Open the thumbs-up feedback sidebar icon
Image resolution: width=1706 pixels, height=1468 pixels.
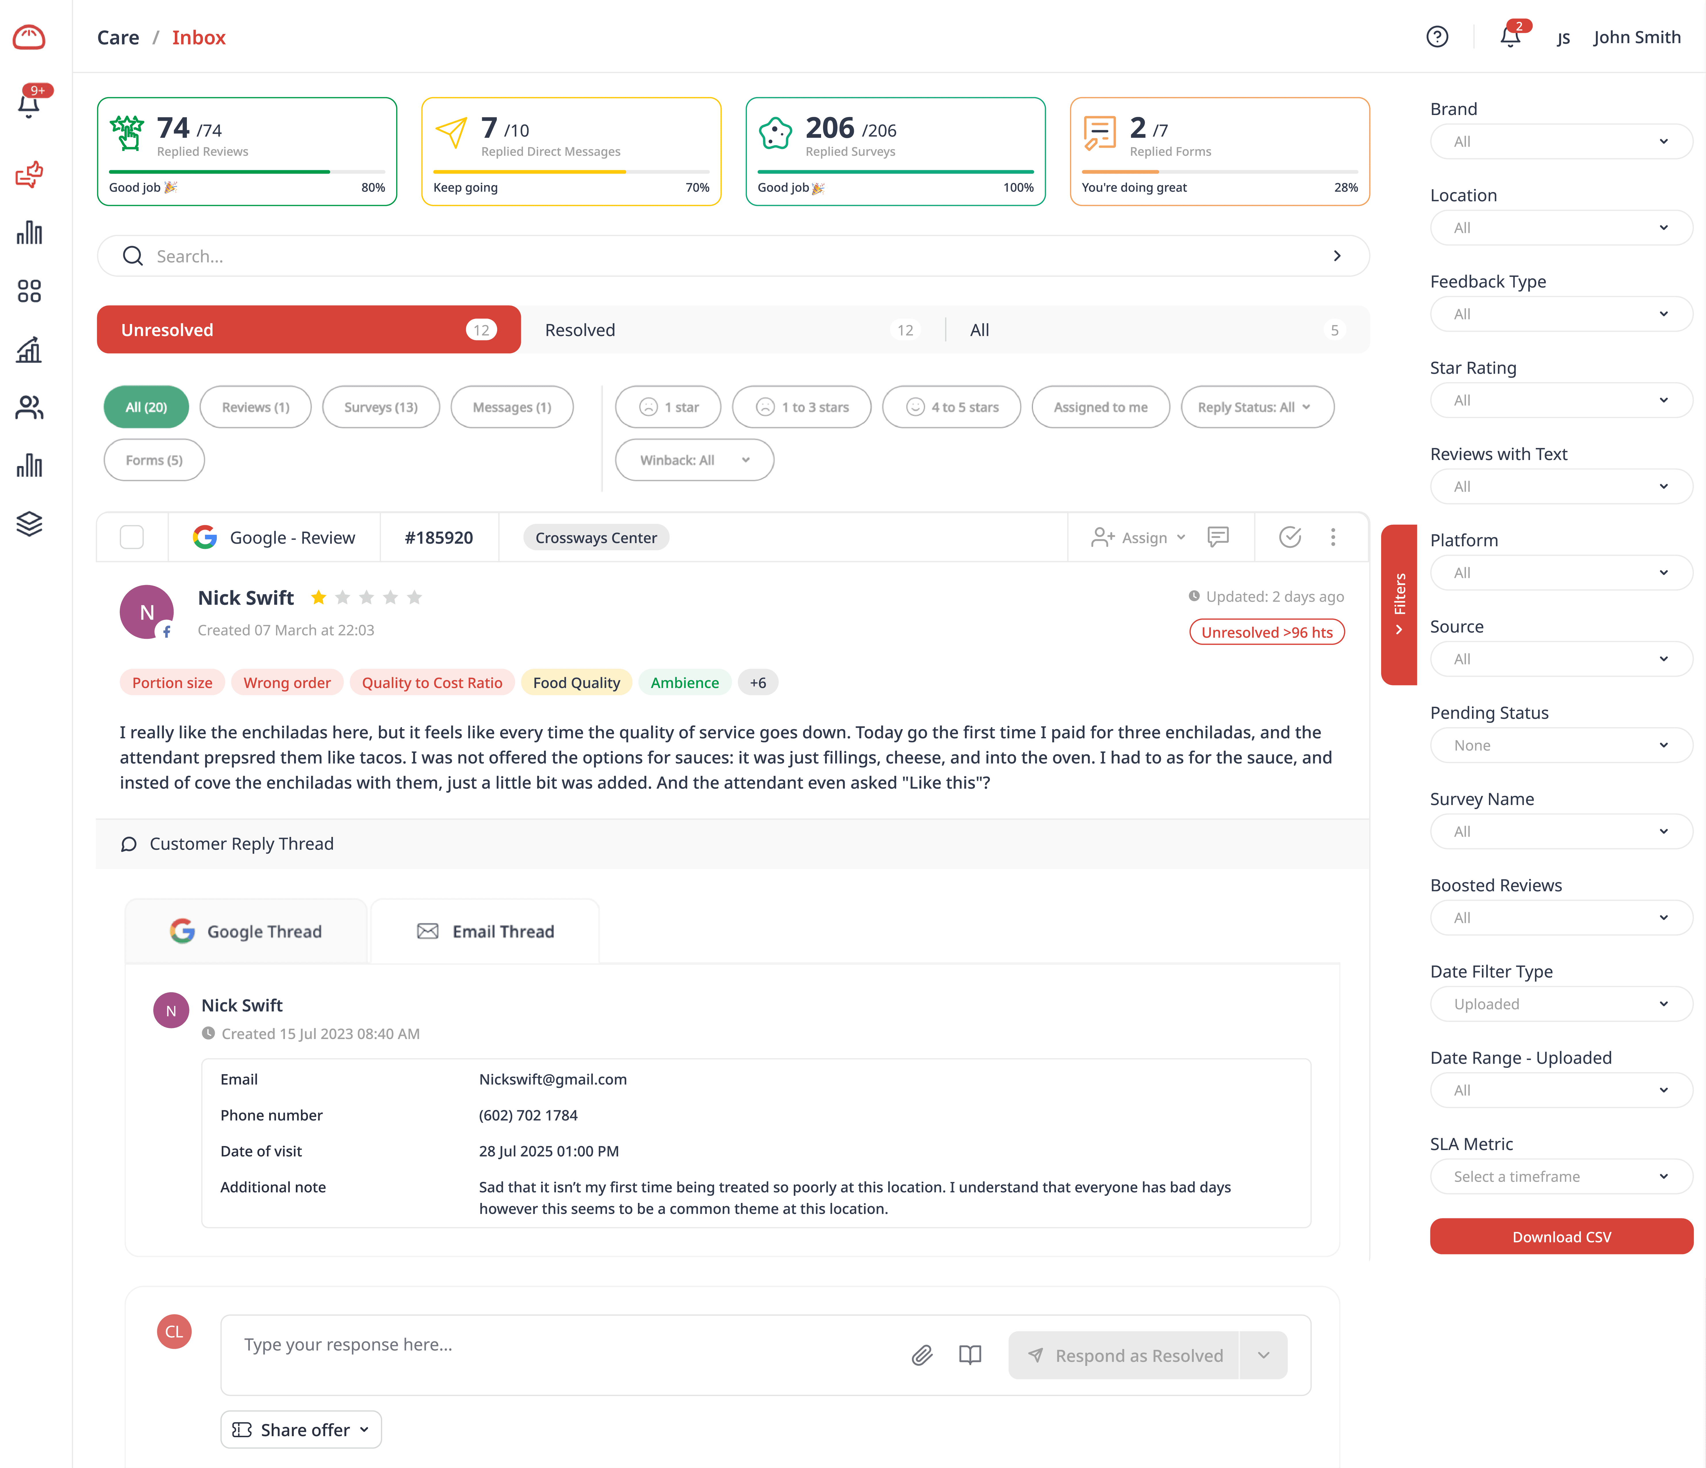tap(29, 175)
